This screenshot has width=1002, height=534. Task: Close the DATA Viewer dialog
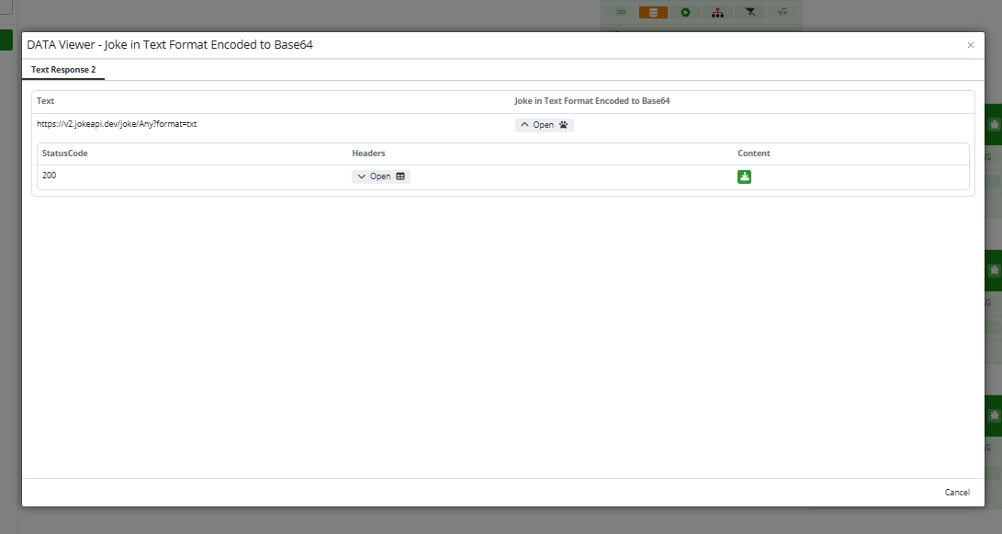(970, 45)
